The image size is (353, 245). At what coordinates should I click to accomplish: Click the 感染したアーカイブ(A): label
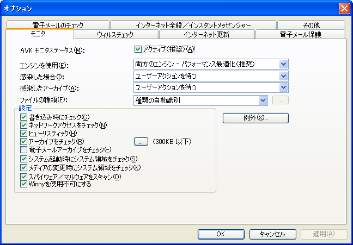coord(50,89)
